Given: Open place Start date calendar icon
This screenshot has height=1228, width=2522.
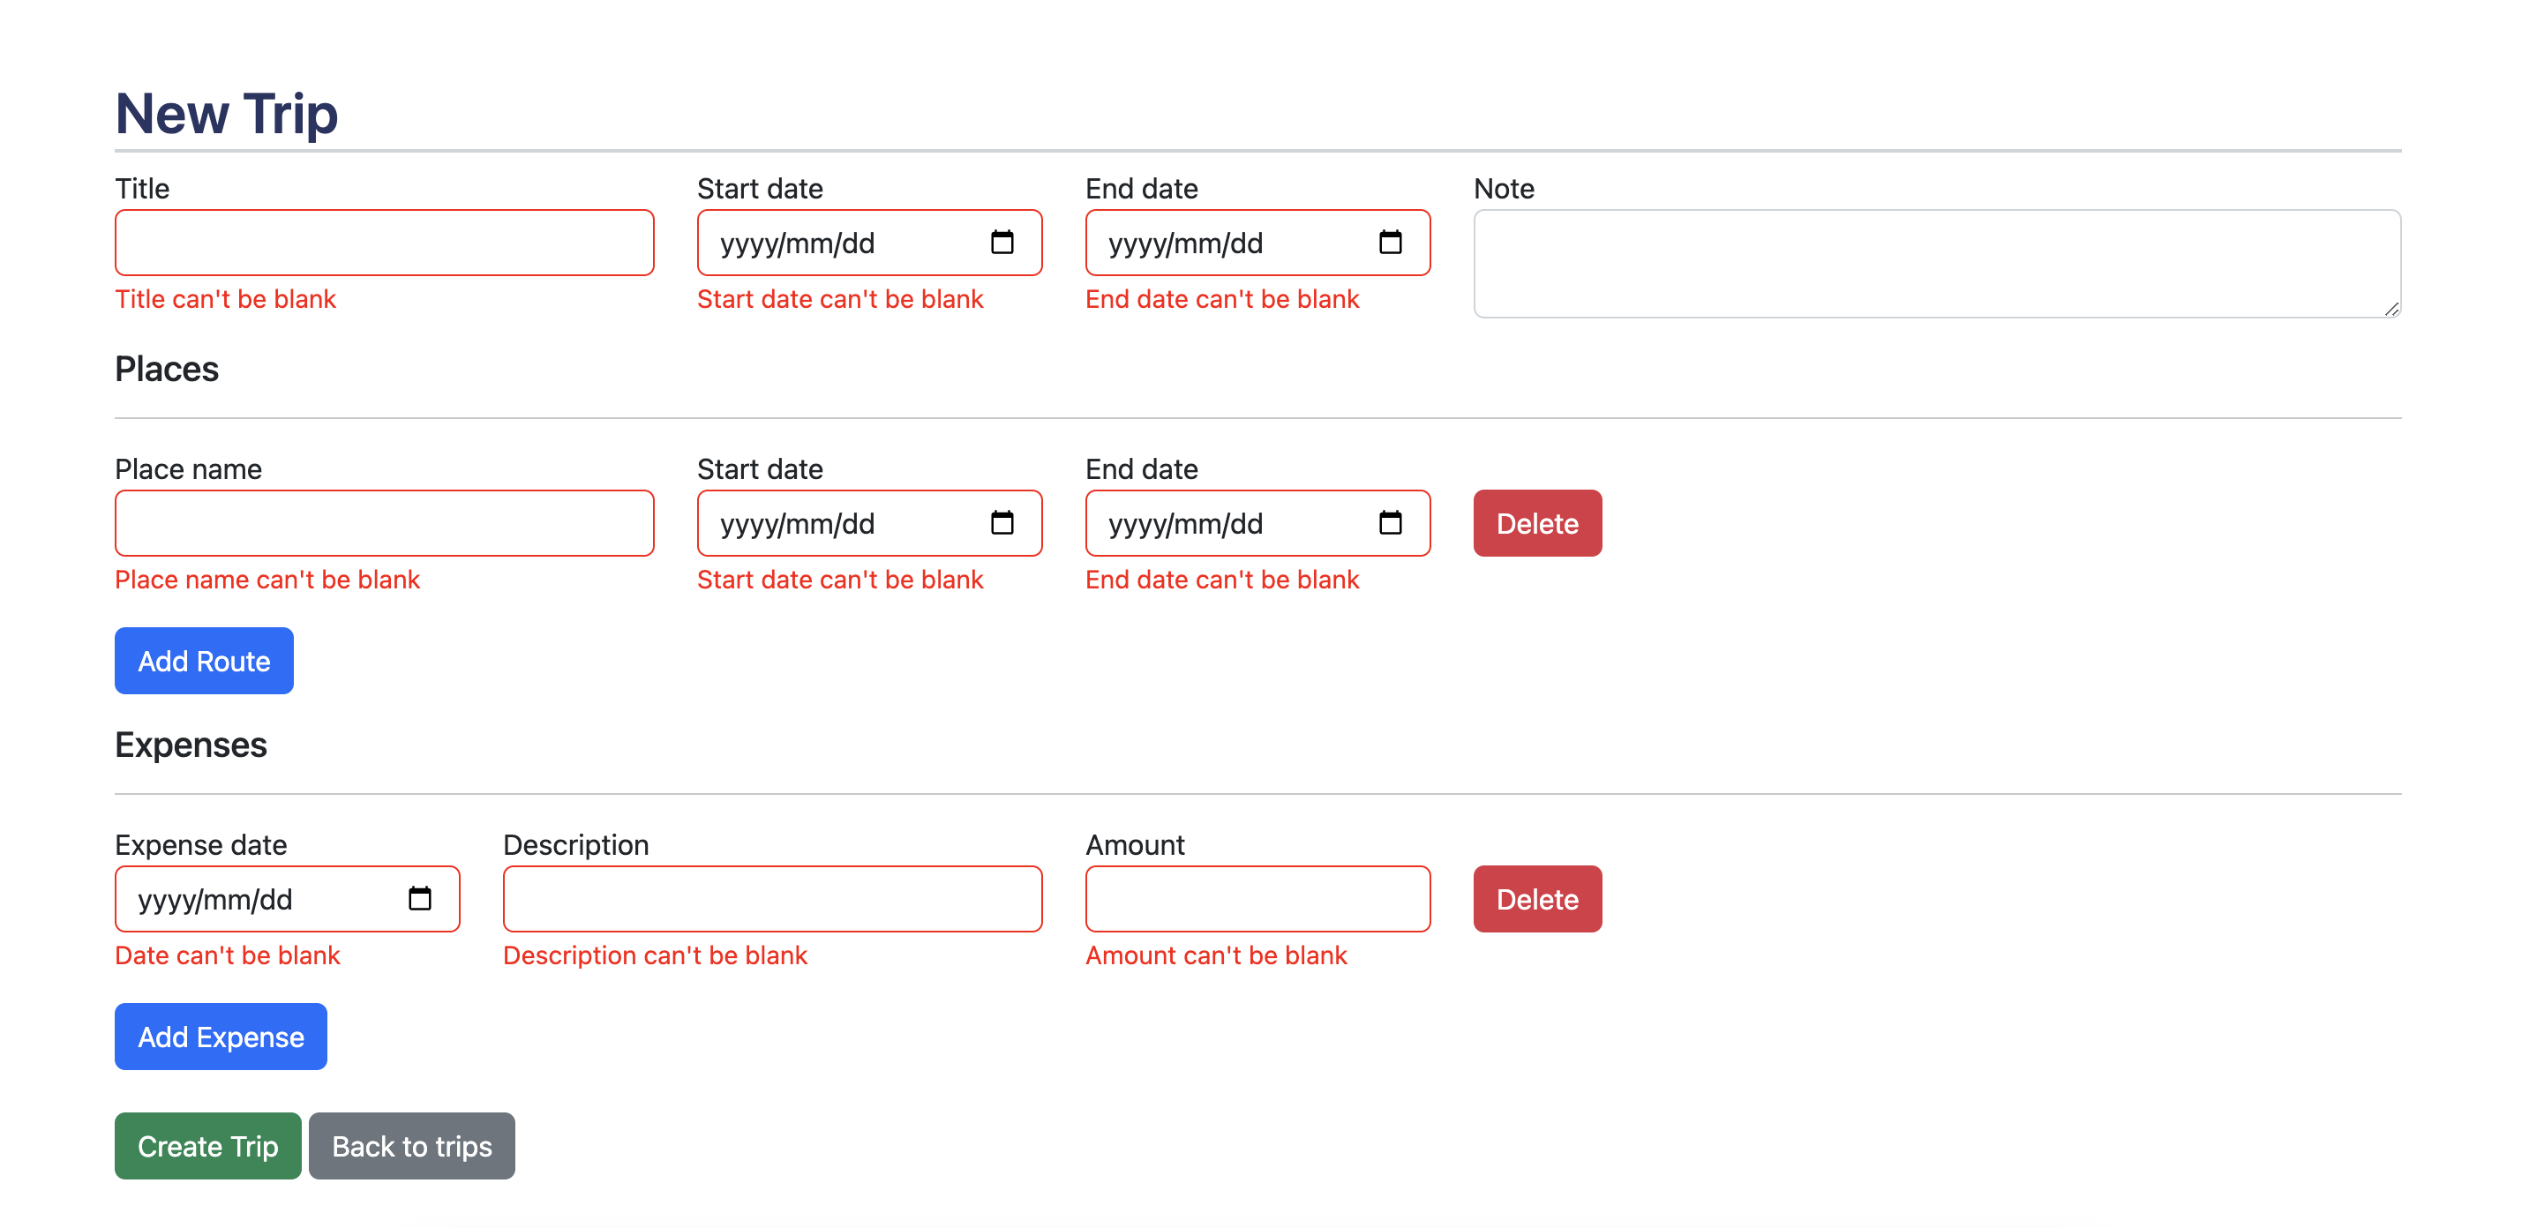Looking at the screenshot, I should coord(1002,522).
